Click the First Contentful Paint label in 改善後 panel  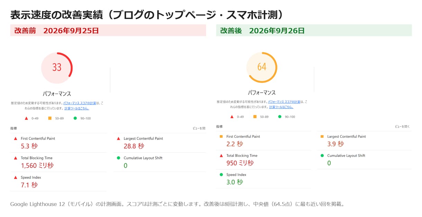243,136
